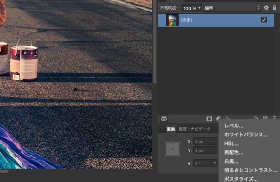Click the X position input field
This screenshot has width=280, height=182.
[205, 142]
